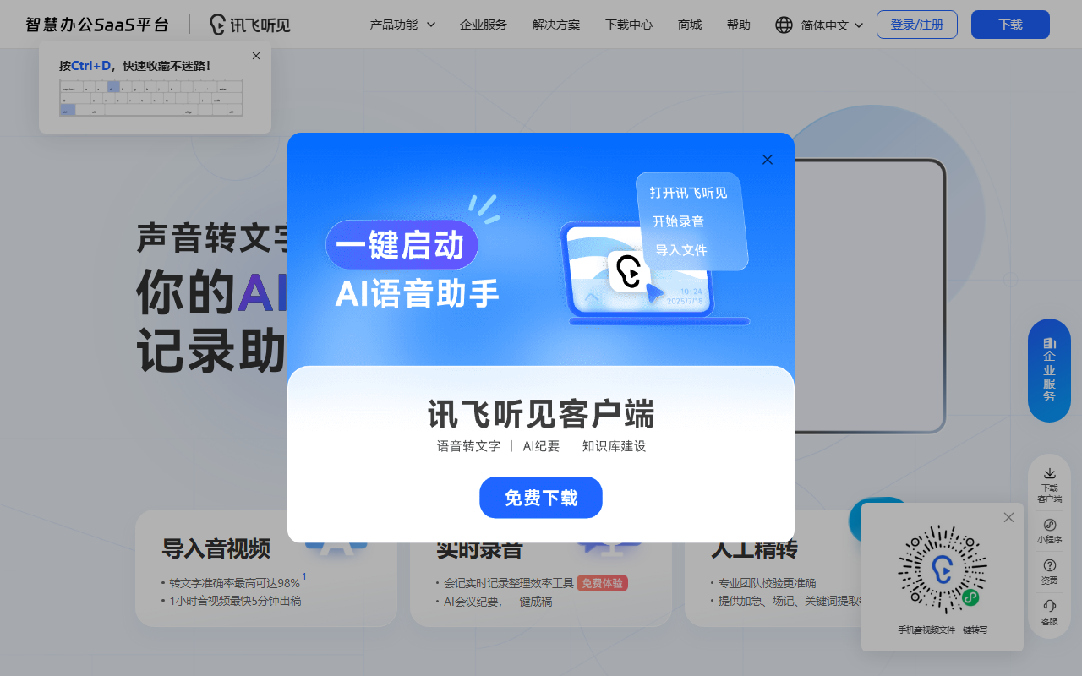Image resolution: width=1082 pixels, height=676 pixels.
Task: Open the 客服 headset sidebar icon
Action: 1049,612
